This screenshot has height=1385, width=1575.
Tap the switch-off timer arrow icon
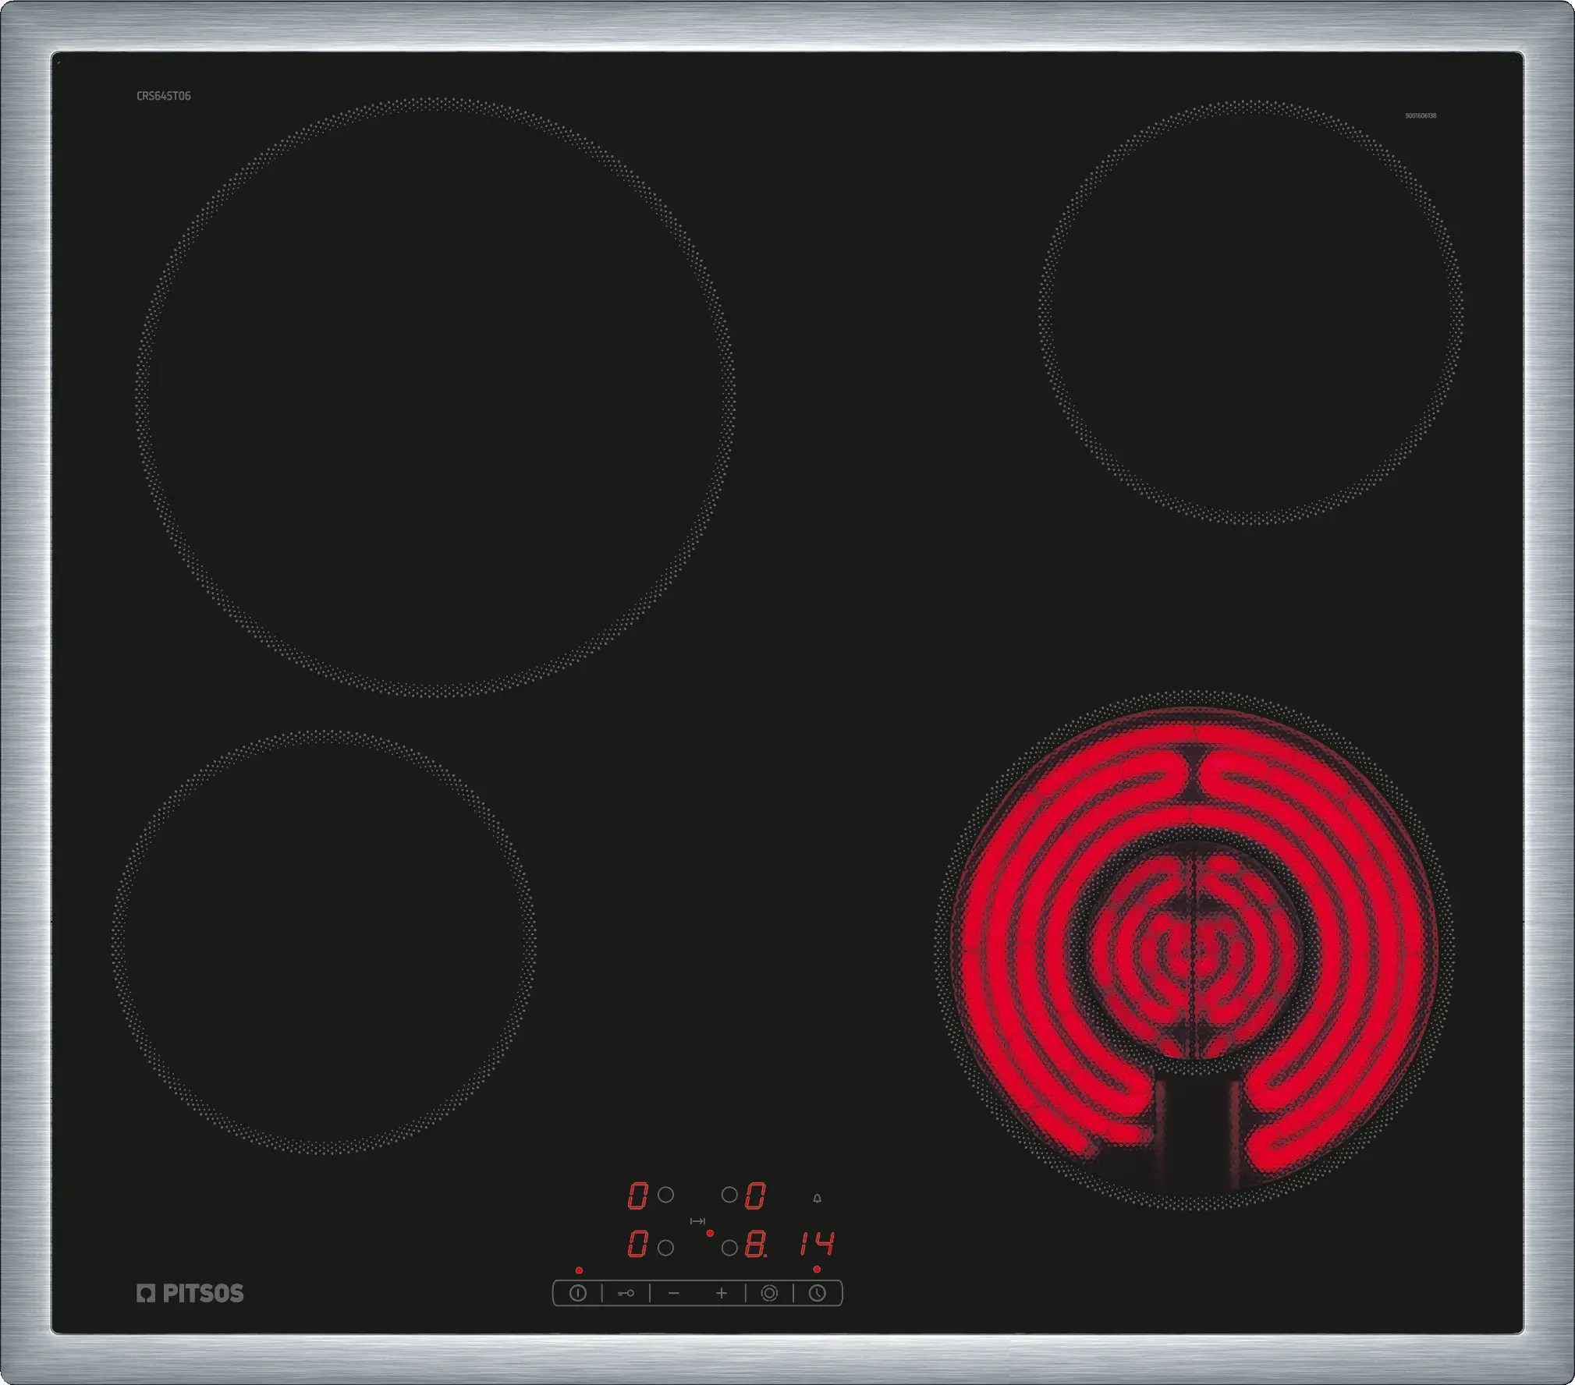click(x=697, y=1221)
